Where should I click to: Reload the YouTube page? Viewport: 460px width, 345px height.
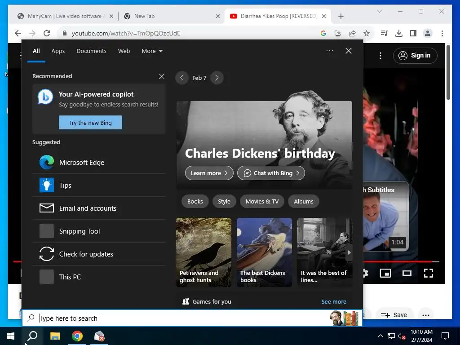47,33
